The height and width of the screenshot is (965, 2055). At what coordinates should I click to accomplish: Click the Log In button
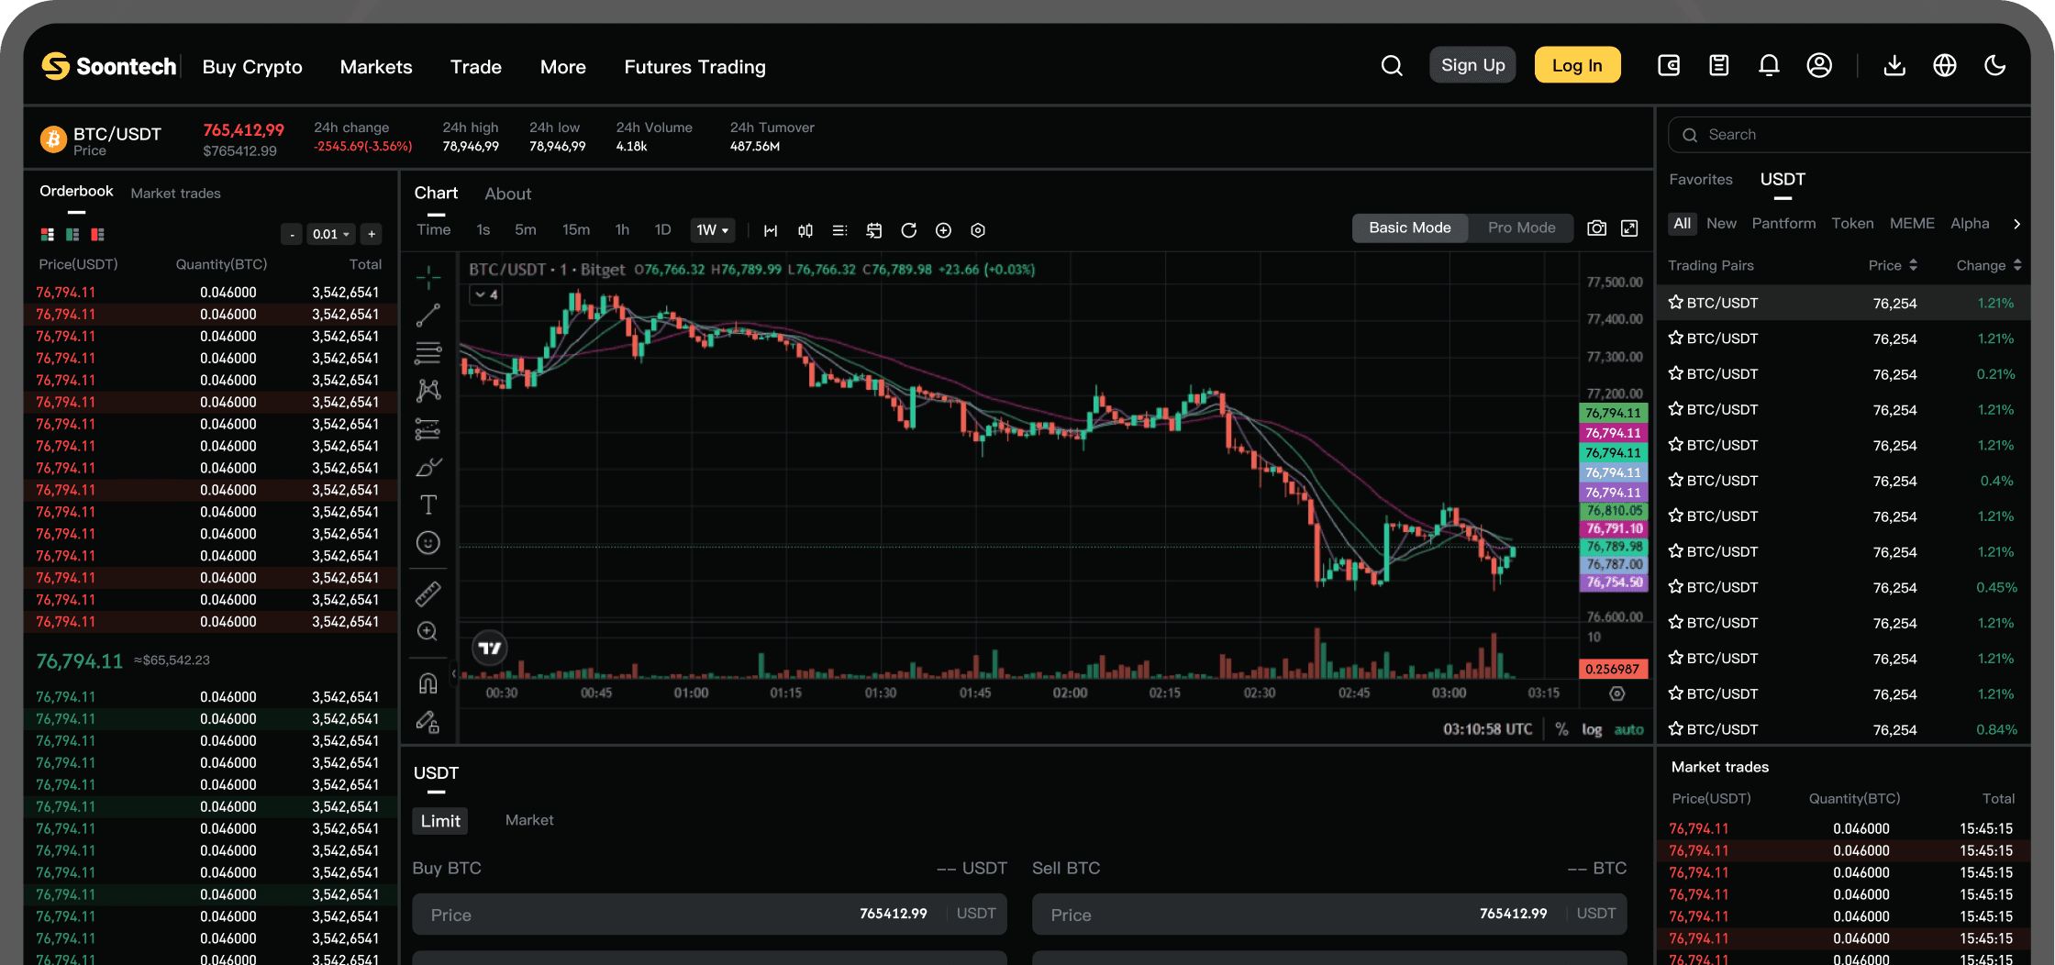[x=1577, y=65]
